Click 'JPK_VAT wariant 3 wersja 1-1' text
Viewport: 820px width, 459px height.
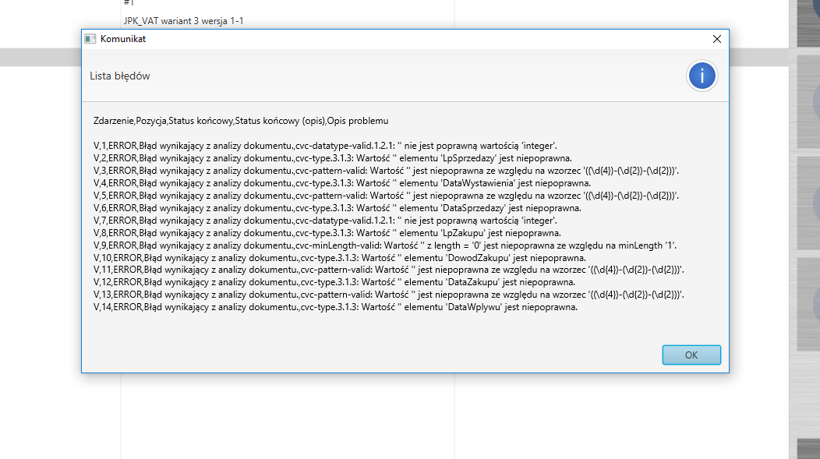[183, 21]
